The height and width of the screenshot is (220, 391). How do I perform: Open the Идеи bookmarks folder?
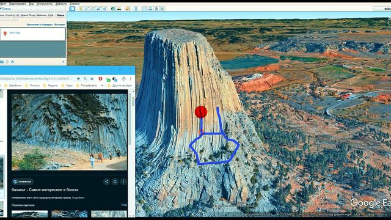point(67,86)
